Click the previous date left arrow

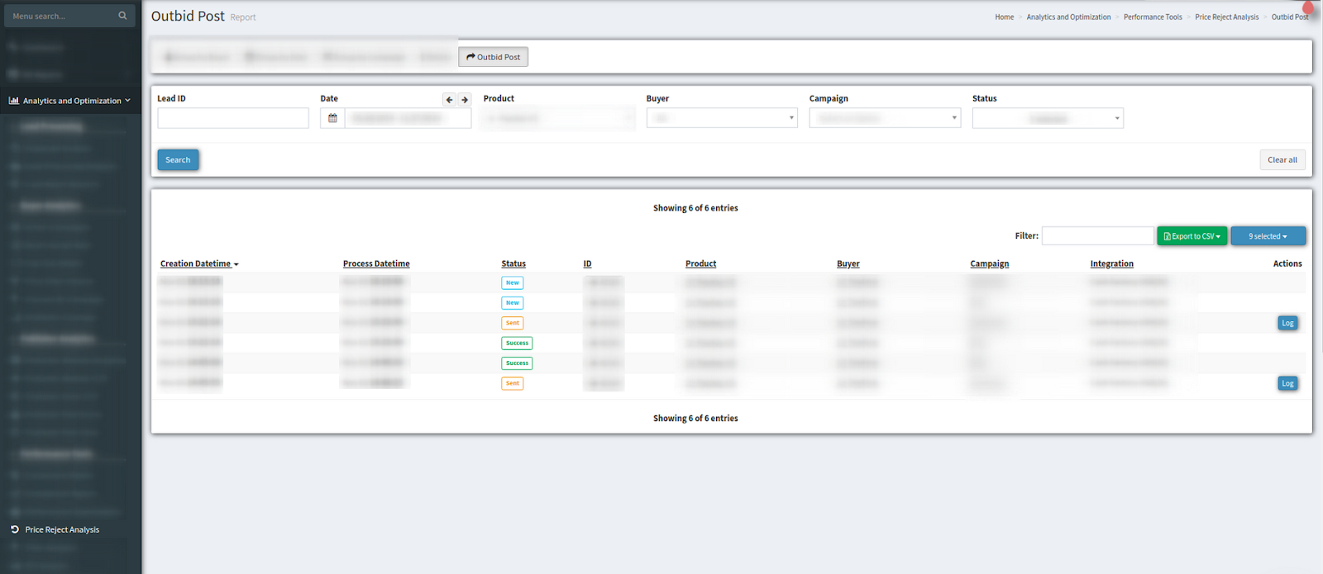(449, 99)
